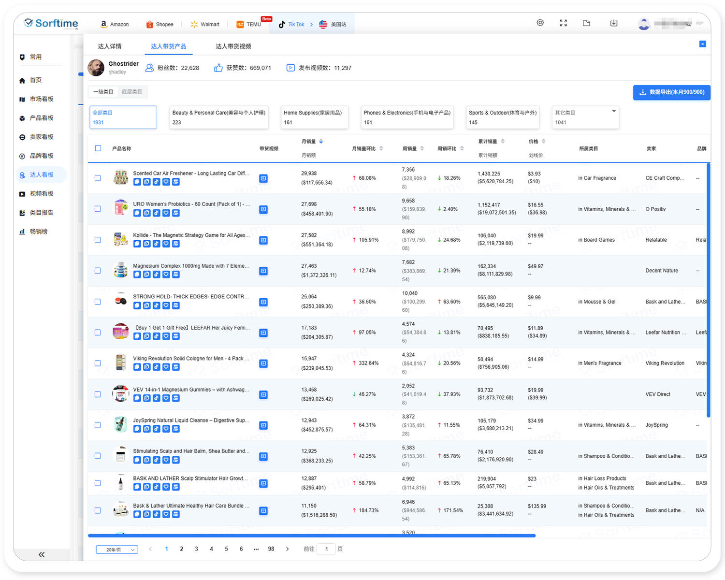The image size is (725, 580).
Task: Select the URO Women's Probiotics row checkbox
Action: click(x=98, y=209)
